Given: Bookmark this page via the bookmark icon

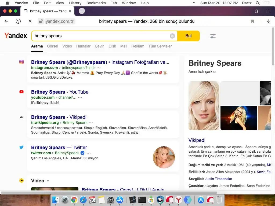Looking at the screenshot, I should 252,21.
